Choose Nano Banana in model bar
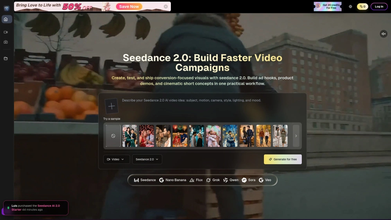391x220 pixels. pos(173,180)
